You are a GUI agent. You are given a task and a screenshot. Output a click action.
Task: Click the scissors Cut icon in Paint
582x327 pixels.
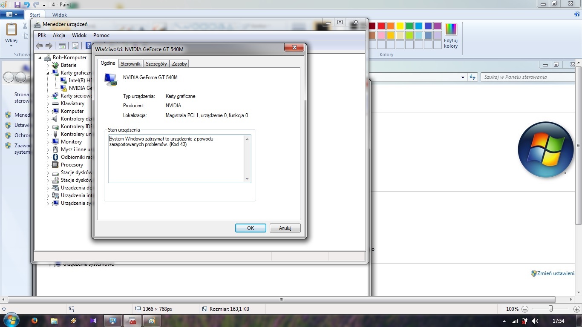click(x=25, y=26)
